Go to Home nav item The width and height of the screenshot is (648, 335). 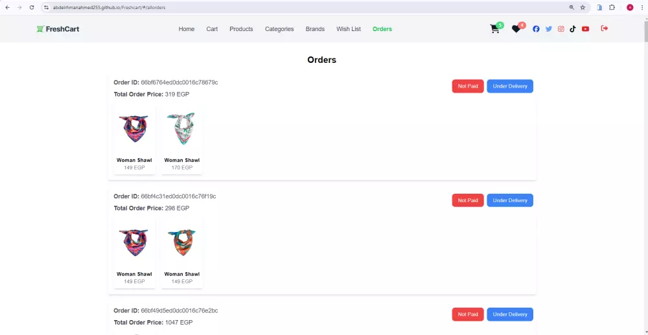coord(187,29)
